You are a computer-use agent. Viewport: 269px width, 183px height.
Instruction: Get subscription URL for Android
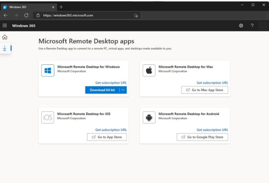click(x=212, y=130)
